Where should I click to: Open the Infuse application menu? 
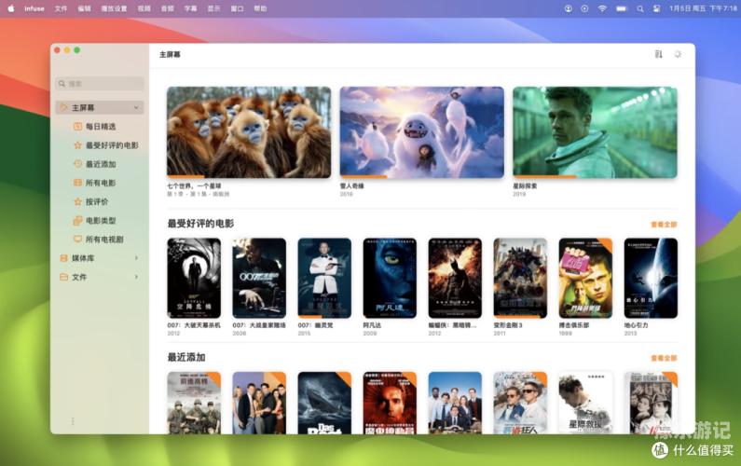tap(34, 8)
